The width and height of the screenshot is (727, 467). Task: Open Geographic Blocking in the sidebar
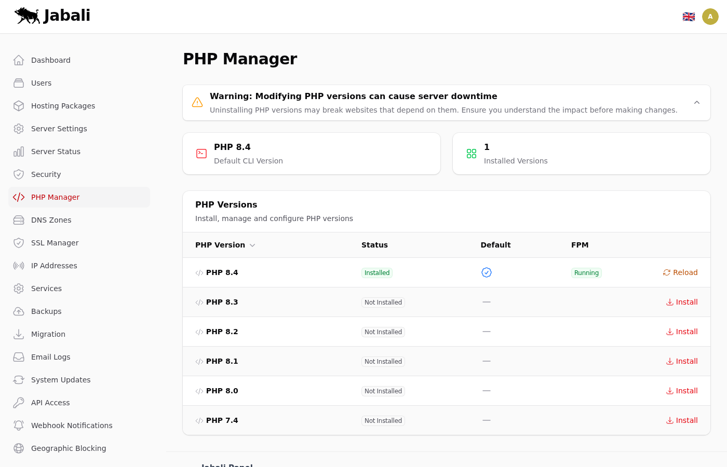point(68,448)
